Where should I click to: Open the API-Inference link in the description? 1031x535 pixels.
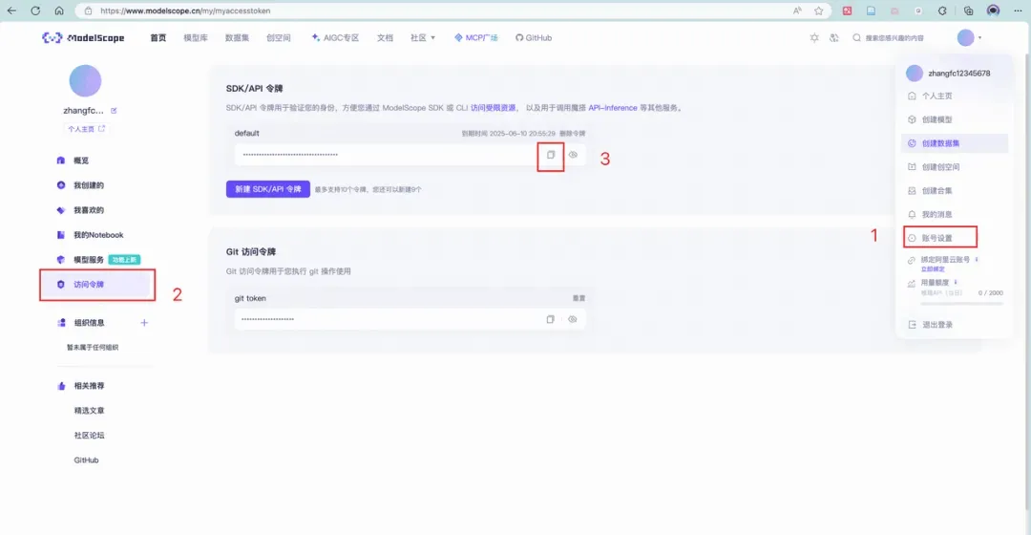pos(612,108)
